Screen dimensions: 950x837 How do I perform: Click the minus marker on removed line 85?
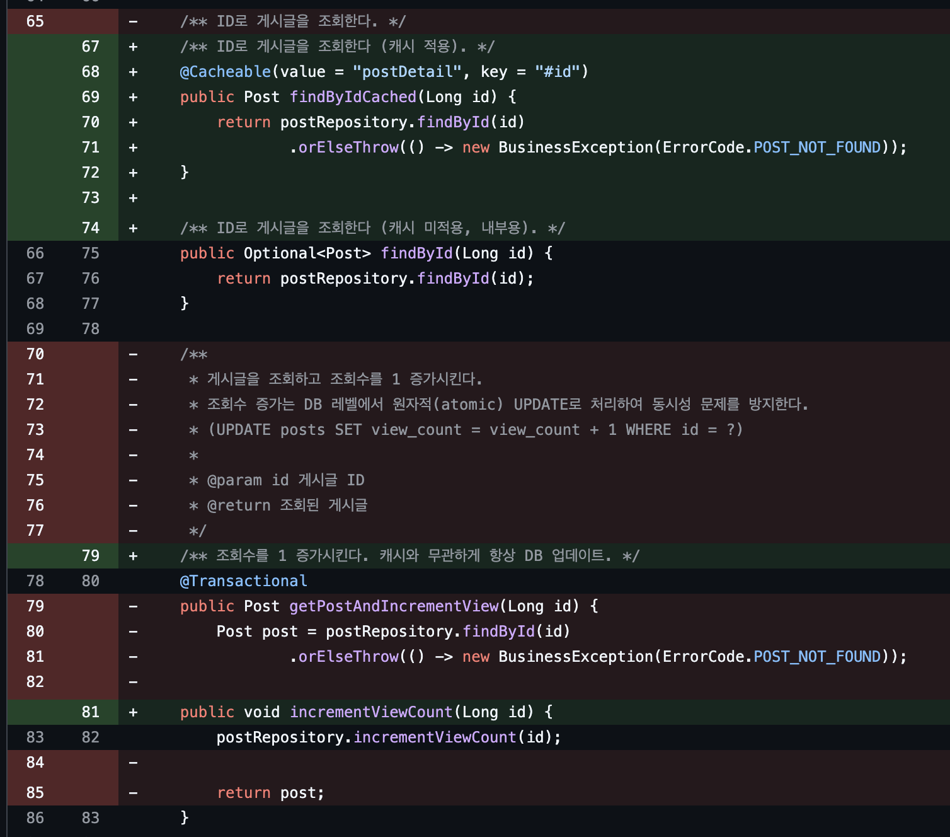(x=133, y=792)
